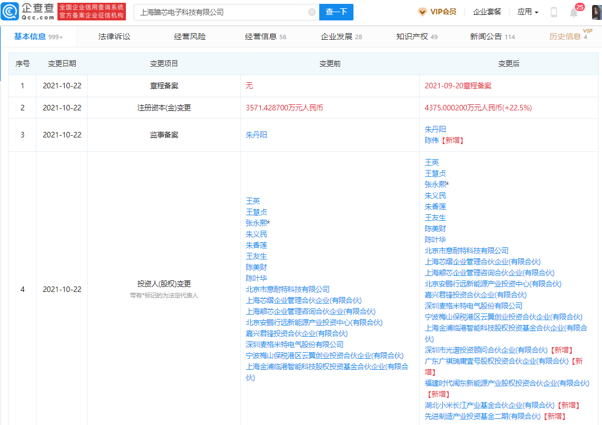Open 王英 in the 变更后 column

click(x=431, y=162)
